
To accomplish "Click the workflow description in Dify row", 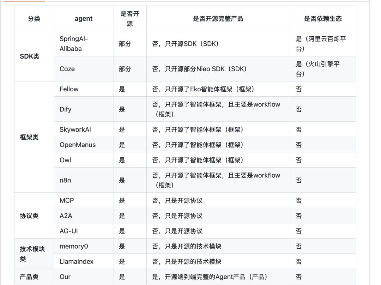I will [x=218, y=109].
